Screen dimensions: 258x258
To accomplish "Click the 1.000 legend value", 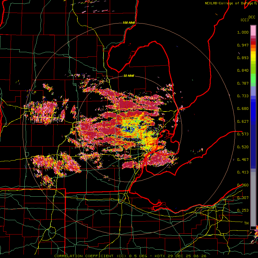I will pos(243,32).
